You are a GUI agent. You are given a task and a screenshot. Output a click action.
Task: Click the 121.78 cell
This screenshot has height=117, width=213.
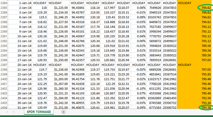93,79
